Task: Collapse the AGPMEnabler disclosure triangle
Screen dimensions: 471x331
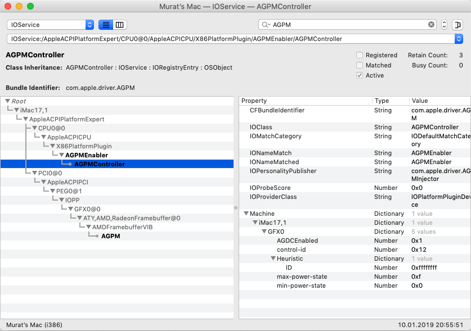Action: [62, 155]
